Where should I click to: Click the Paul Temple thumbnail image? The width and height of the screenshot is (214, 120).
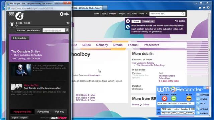pos(17,87)
